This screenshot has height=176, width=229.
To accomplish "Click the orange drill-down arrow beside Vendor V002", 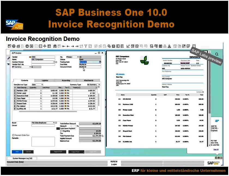I will [x=30, y=57].
